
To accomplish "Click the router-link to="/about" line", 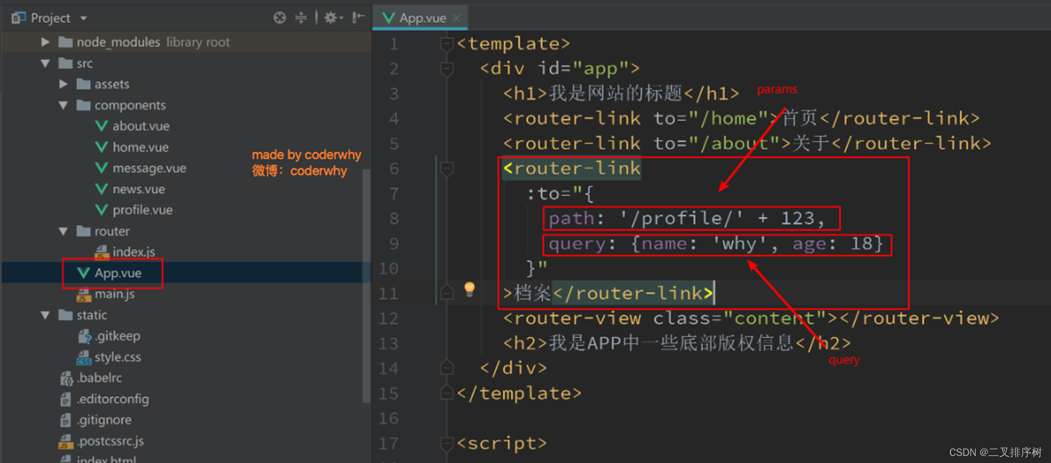I will point(747,144).
